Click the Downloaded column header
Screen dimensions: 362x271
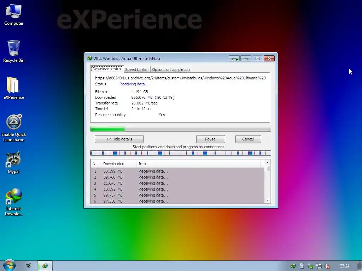pyautogui.click(x=119, y=164)
